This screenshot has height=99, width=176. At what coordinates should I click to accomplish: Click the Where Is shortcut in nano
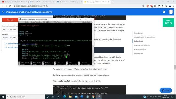click(48, 62)
